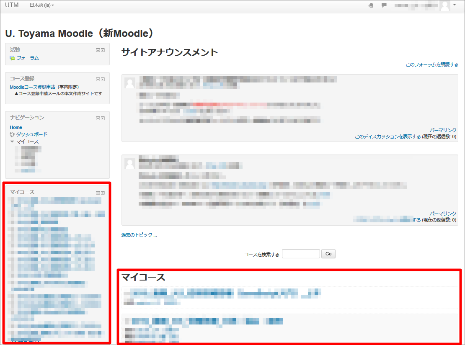The height and width of the screenshot is (345, 465).
Task: Click the Go search button
Action: click(x=328, y=254)
